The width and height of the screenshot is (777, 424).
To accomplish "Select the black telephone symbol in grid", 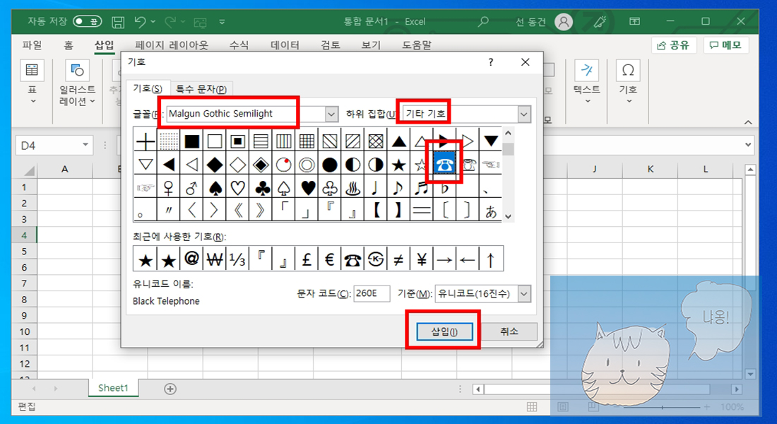I will coord(444,165).
